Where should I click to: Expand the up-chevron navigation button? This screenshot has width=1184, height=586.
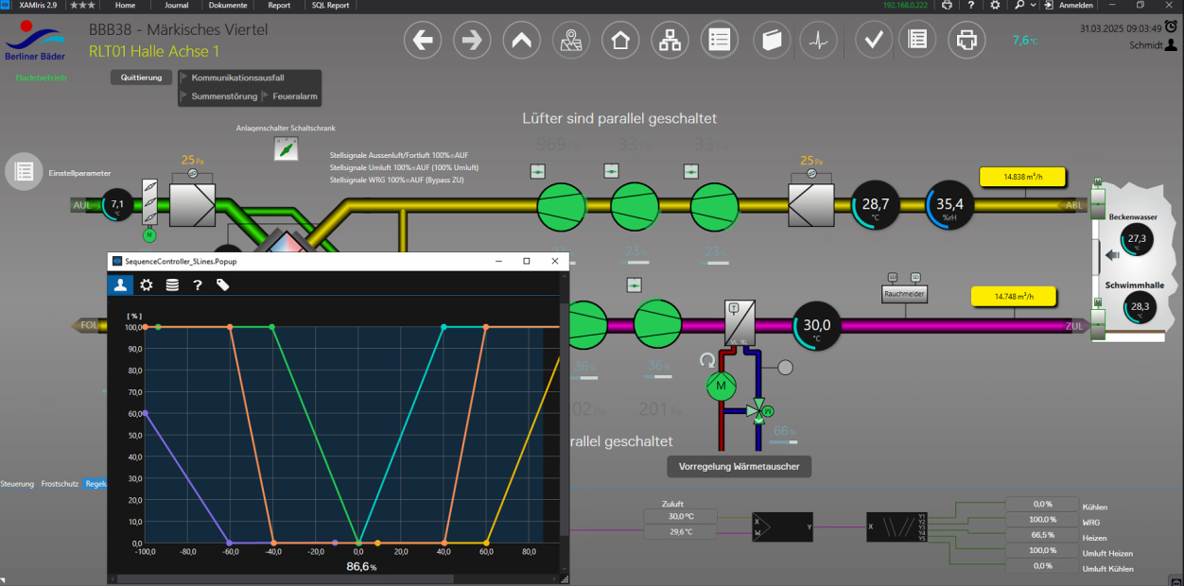tap(521, 41)
